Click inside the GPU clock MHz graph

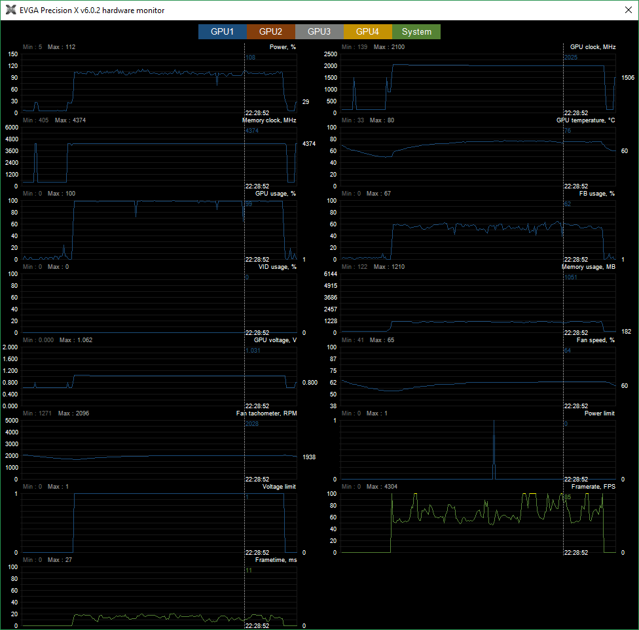click(x=478, y=83)
